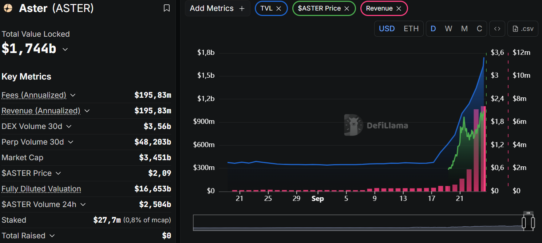This screenshot has height=243, width=542.
Task: Expand the Fees (Annualized) row
Action: (x=73, y=95)
